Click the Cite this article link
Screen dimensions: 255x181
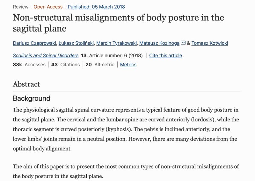coord(165,56)
